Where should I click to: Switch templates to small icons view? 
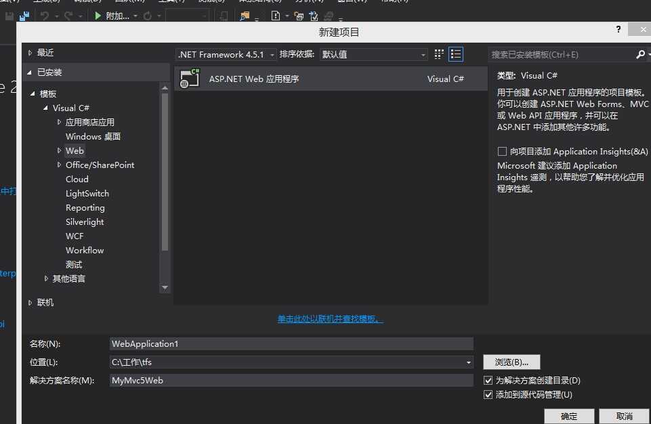coord(439,54)
